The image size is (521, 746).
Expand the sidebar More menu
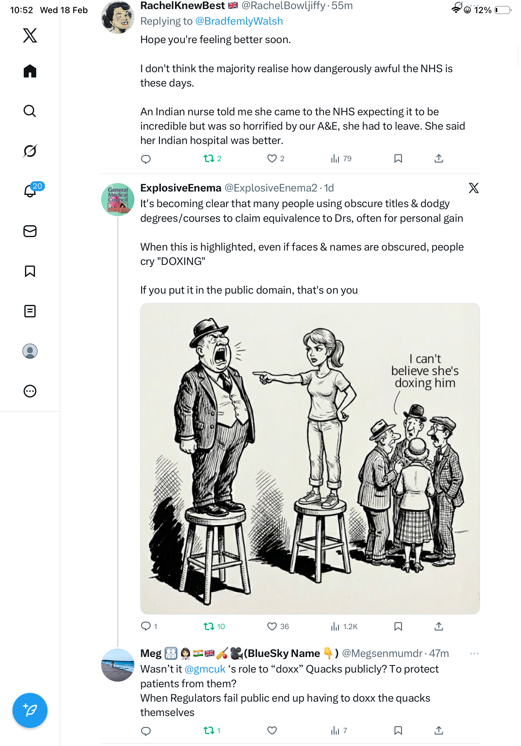coord(30,391)
